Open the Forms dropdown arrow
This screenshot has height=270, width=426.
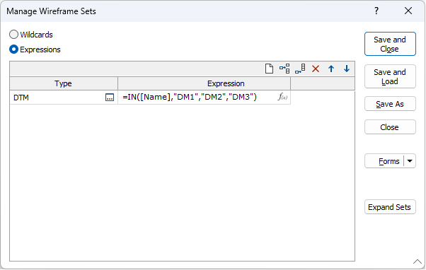coord(410,161)
